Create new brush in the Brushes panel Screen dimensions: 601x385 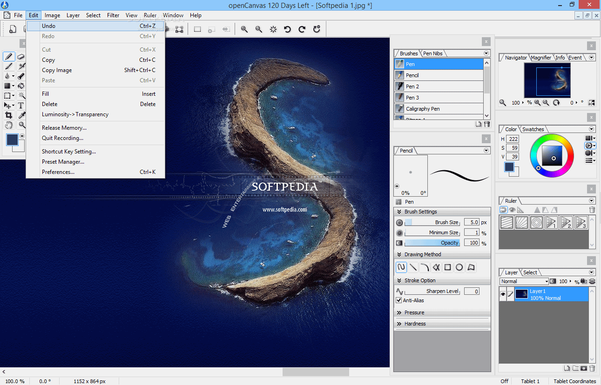478,124
